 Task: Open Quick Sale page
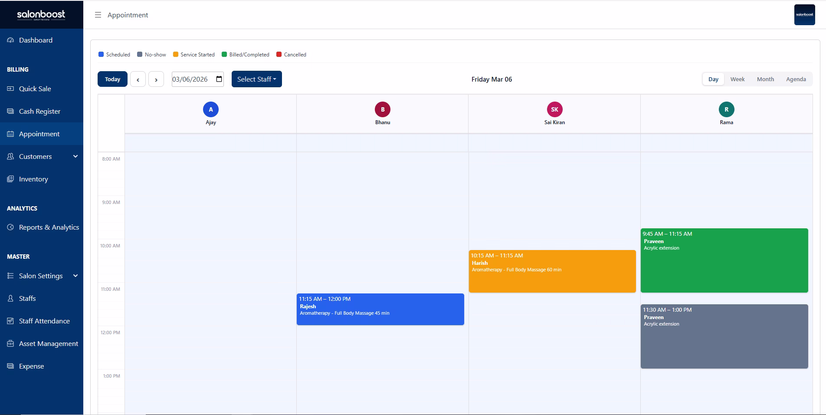tap(42, 89)
